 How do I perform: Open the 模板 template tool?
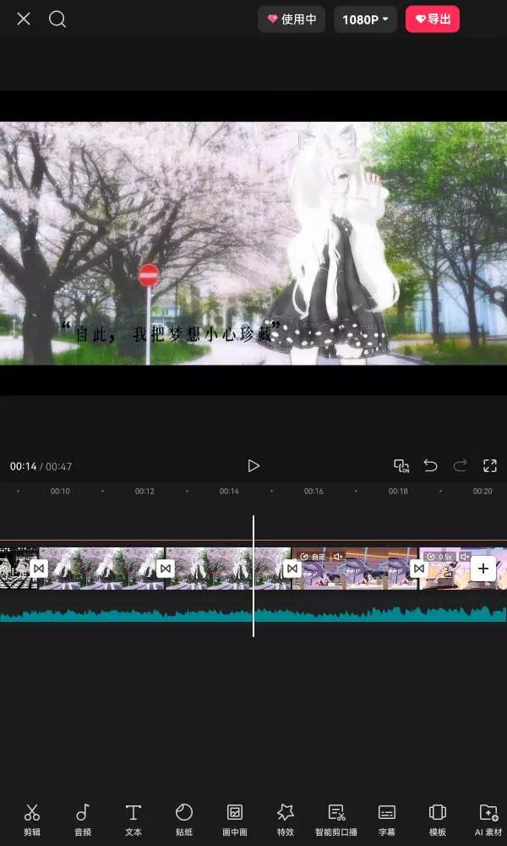point(438,820)
